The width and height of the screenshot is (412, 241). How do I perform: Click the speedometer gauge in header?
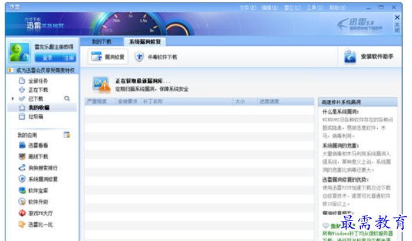[131, 24]
